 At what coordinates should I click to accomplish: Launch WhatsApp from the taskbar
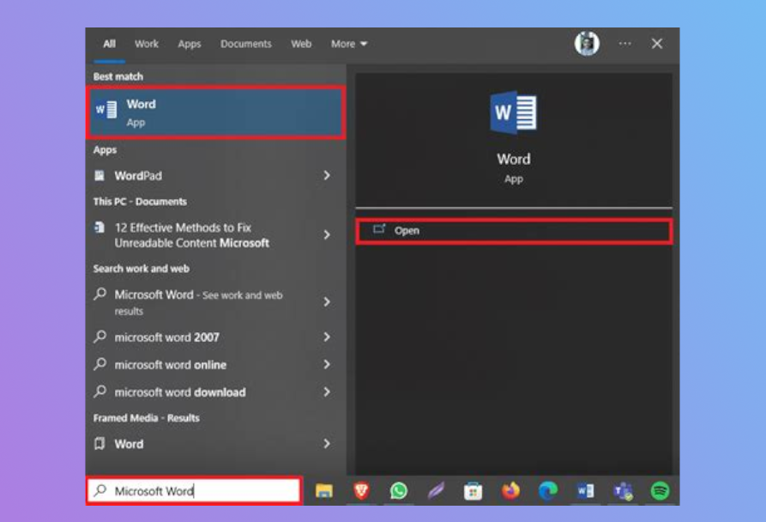(x=399, y=490)
